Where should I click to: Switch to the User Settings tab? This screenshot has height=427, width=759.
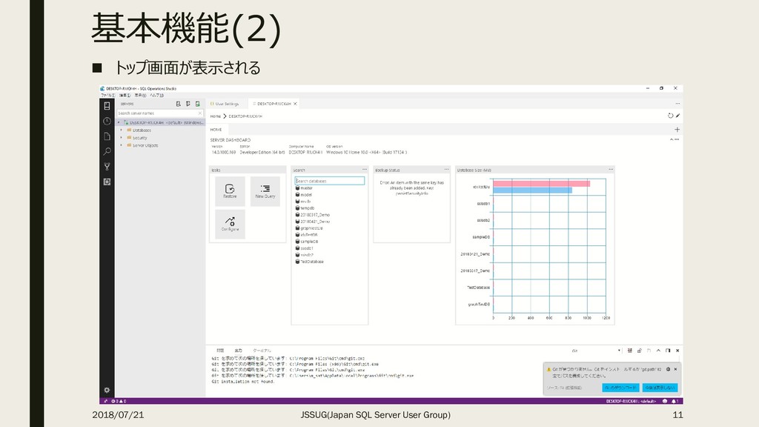coord(225,104)
